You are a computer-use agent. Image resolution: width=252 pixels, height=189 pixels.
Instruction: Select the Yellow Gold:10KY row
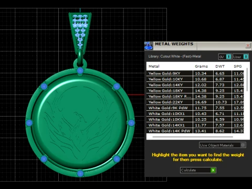click(x=195, y=79)
